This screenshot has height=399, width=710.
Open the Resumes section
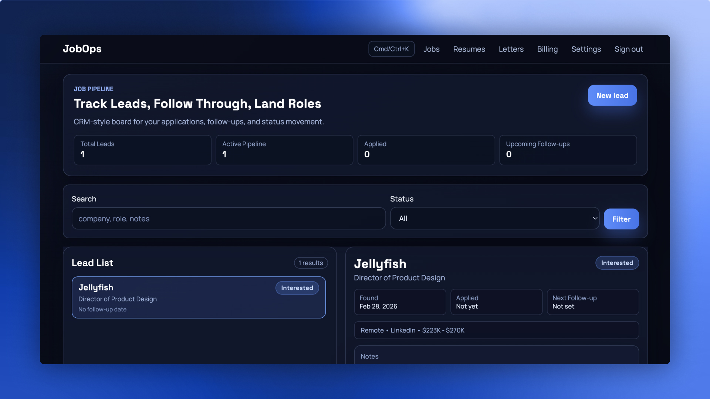(x=469, y=49)
